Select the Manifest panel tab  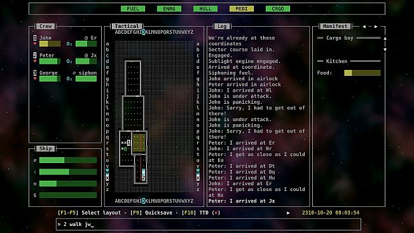coord(335,26)
